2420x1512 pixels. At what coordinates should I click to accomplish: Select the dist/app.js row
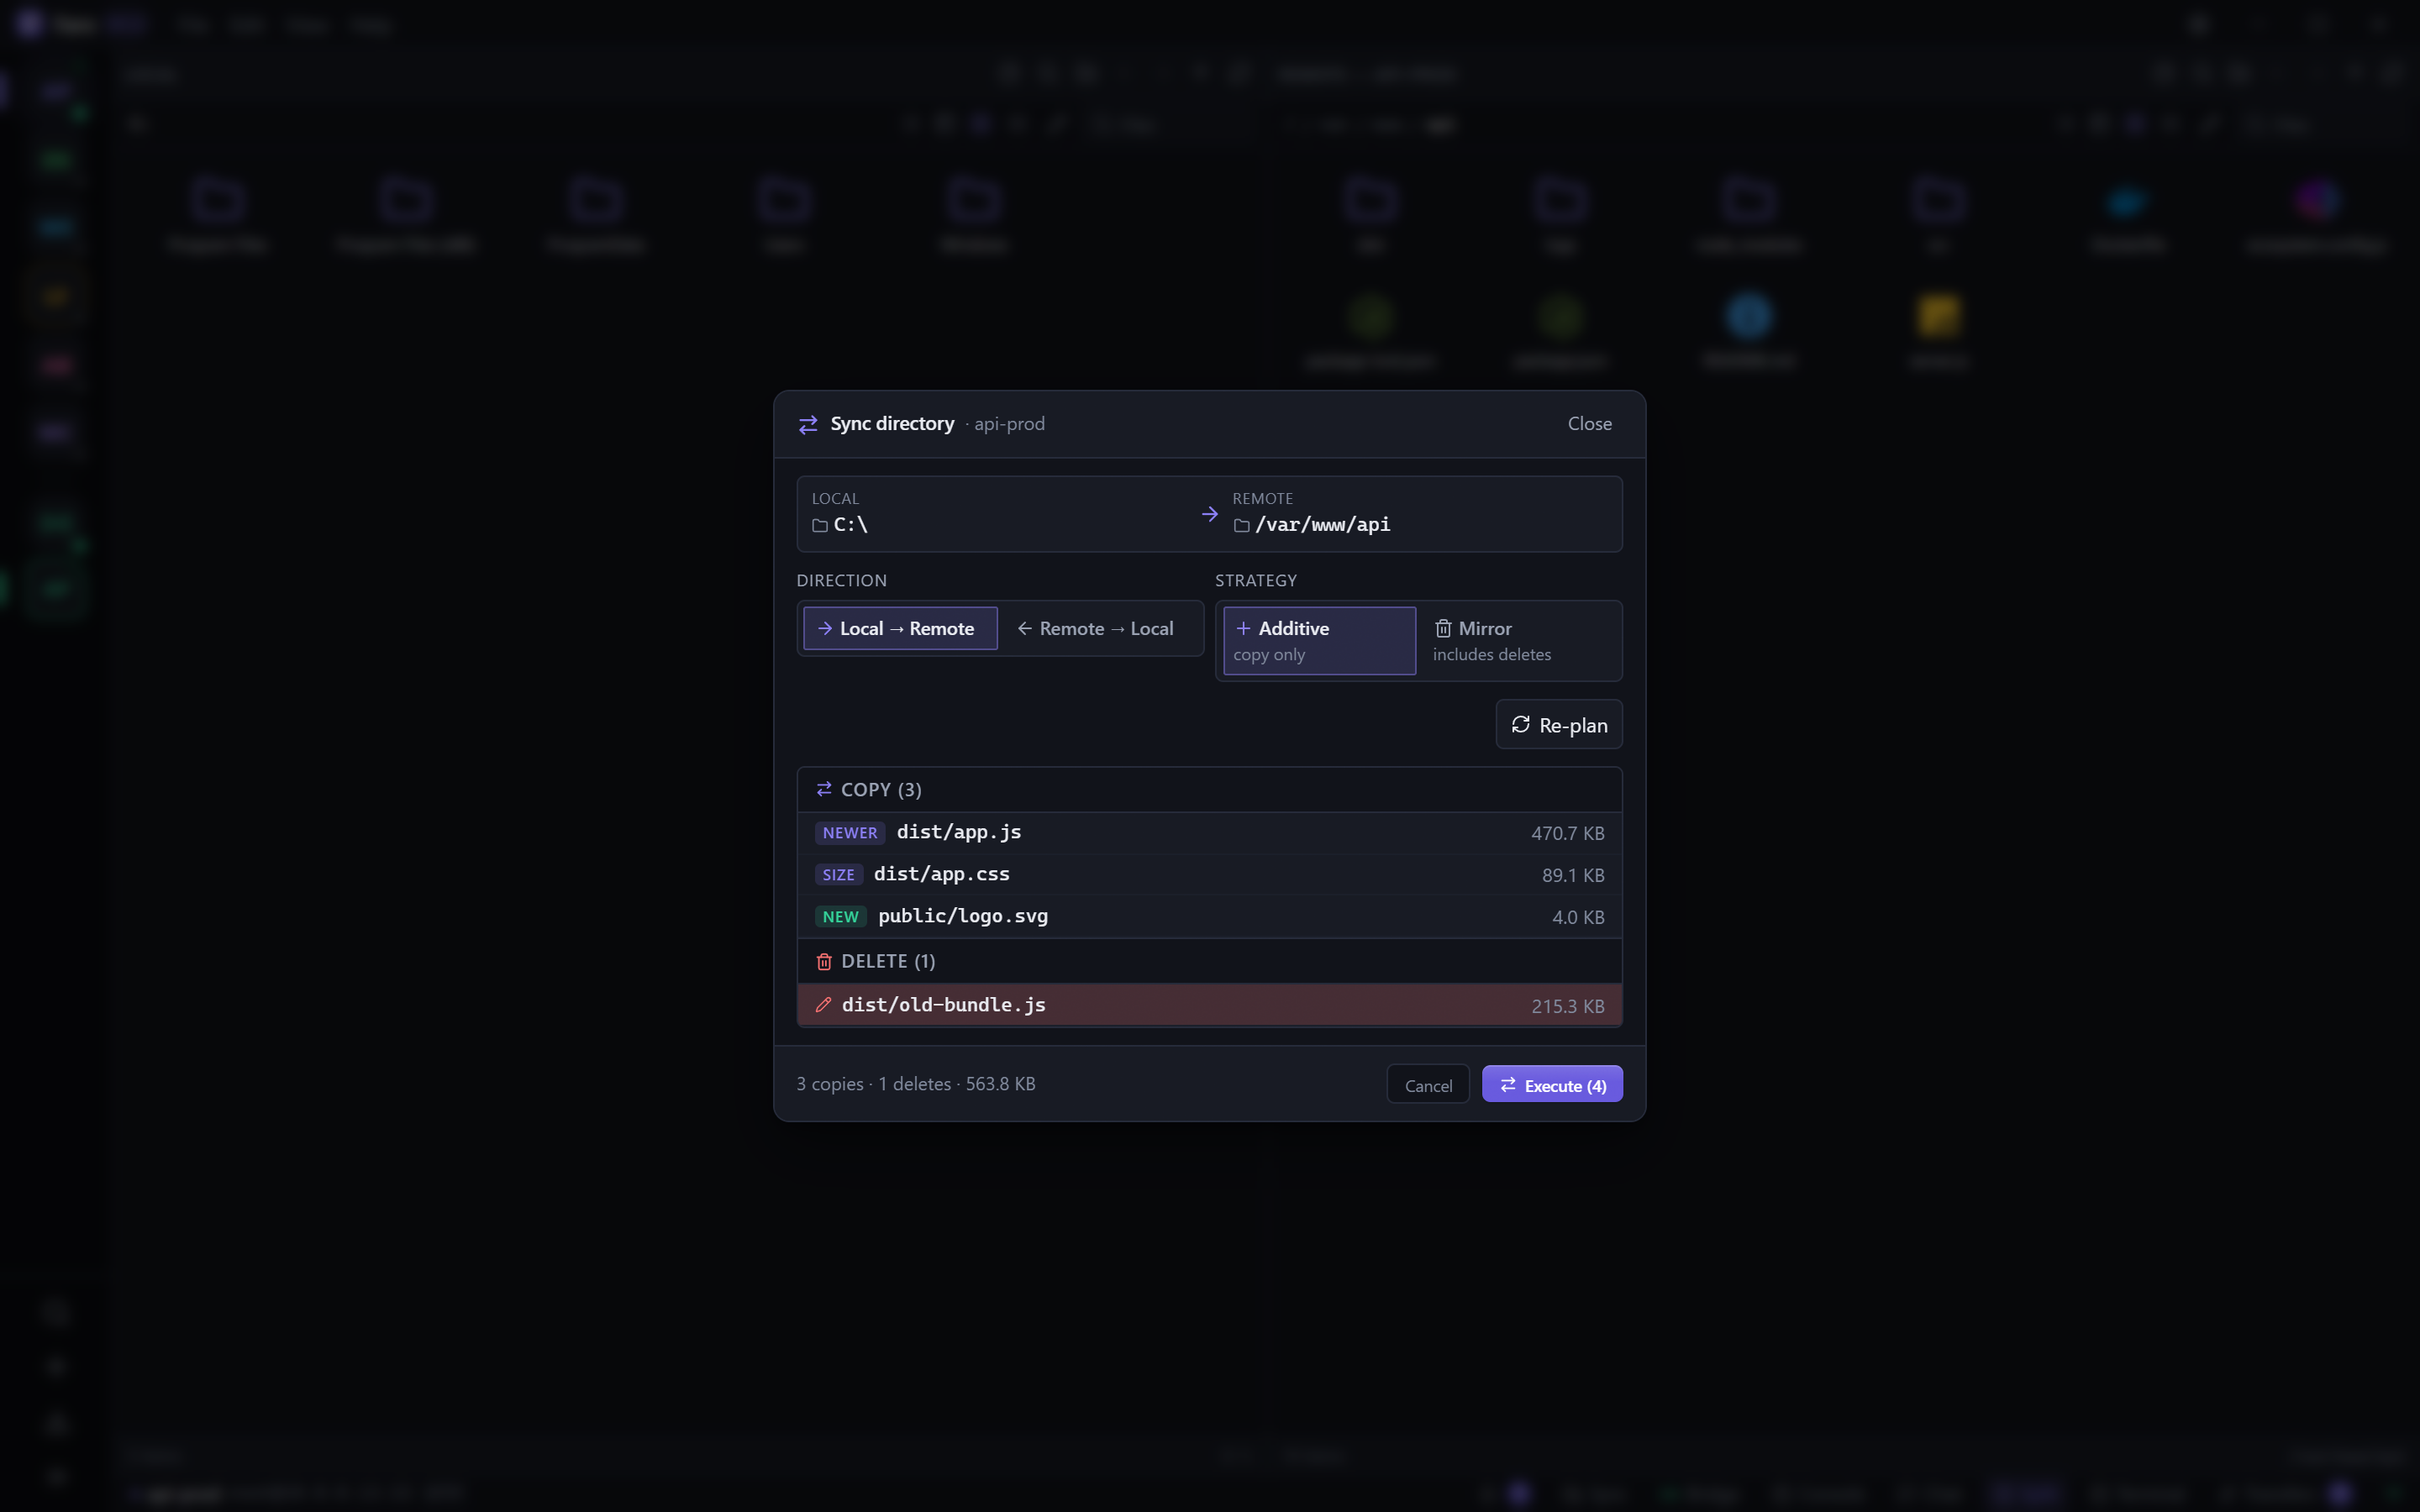click(1209, 833)
